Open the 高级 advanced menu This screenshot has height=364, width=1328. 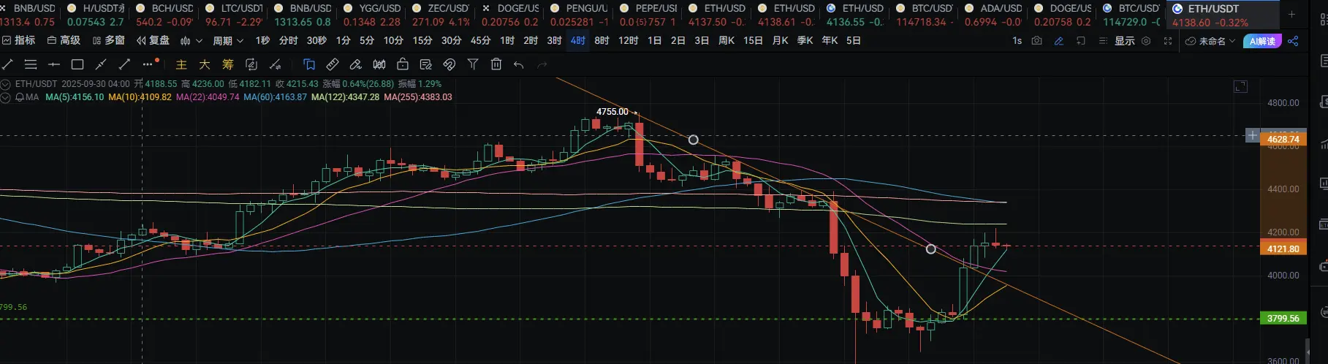[64, 40]
